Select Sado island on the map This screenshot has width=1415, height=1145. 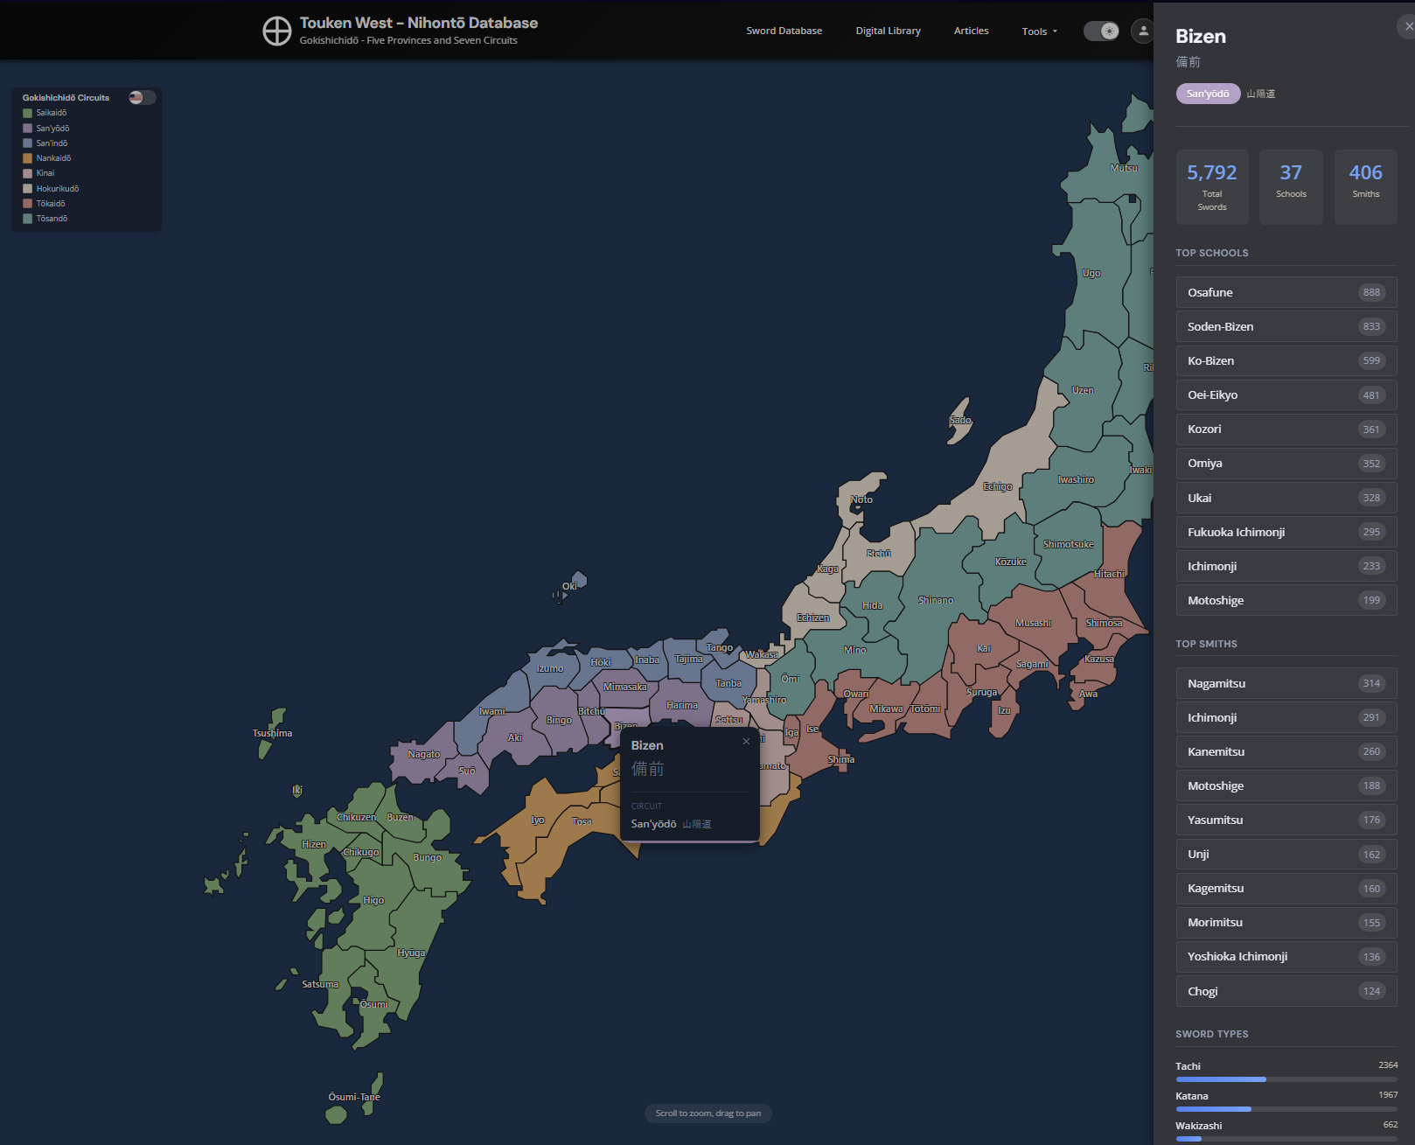(x=959, y=422)
